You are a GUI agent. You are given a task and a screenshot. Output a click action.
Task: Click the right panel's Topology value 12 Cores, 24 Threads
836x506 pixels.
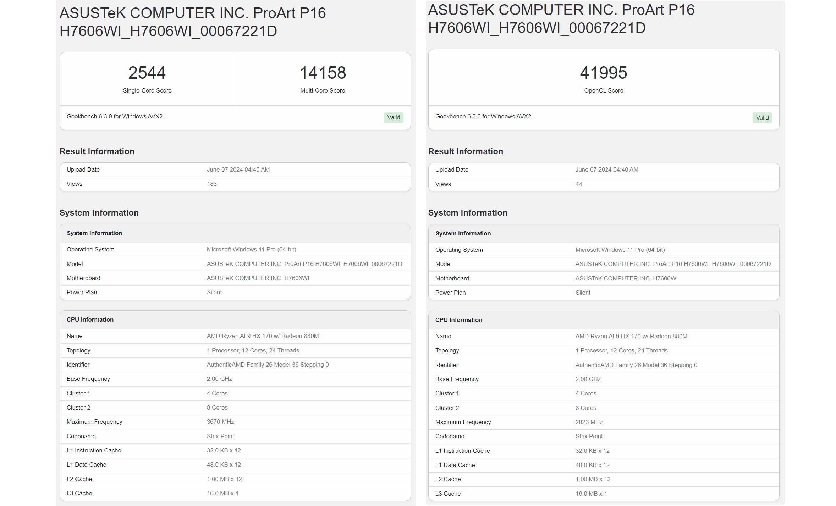tap(622, 350)
